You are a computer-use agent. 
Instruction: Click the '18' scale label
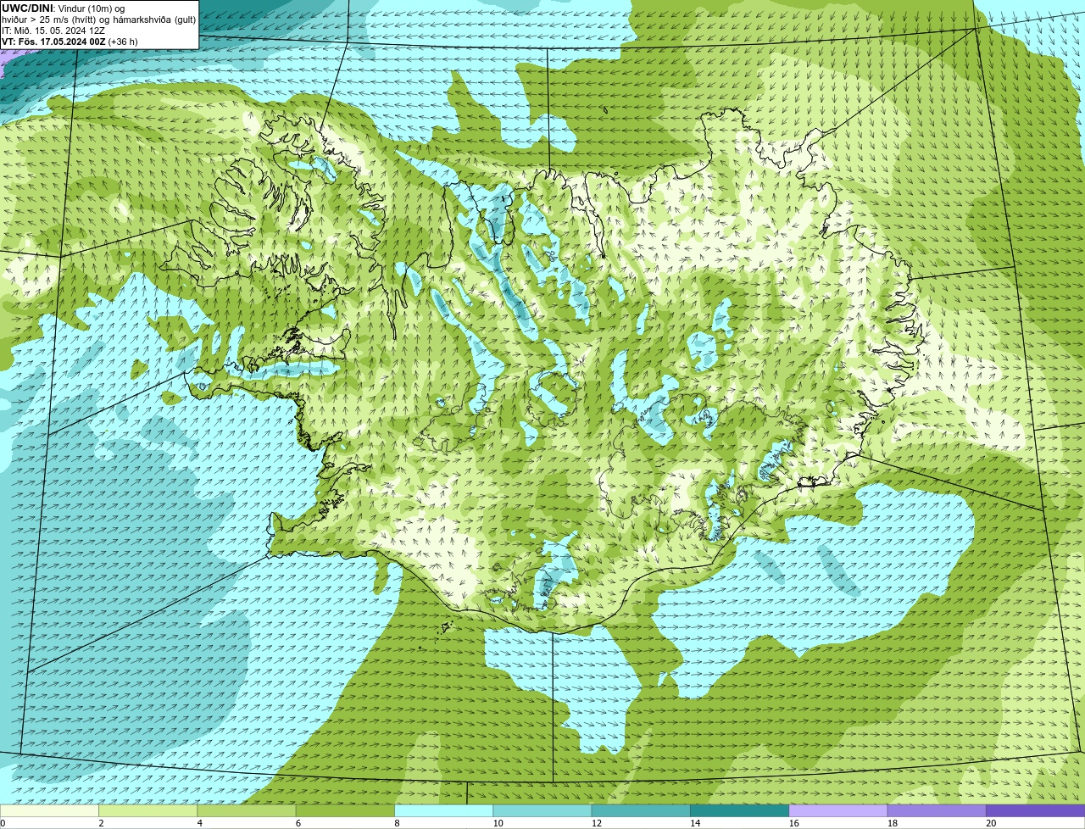pyautogui.click(x=892, y=823)
